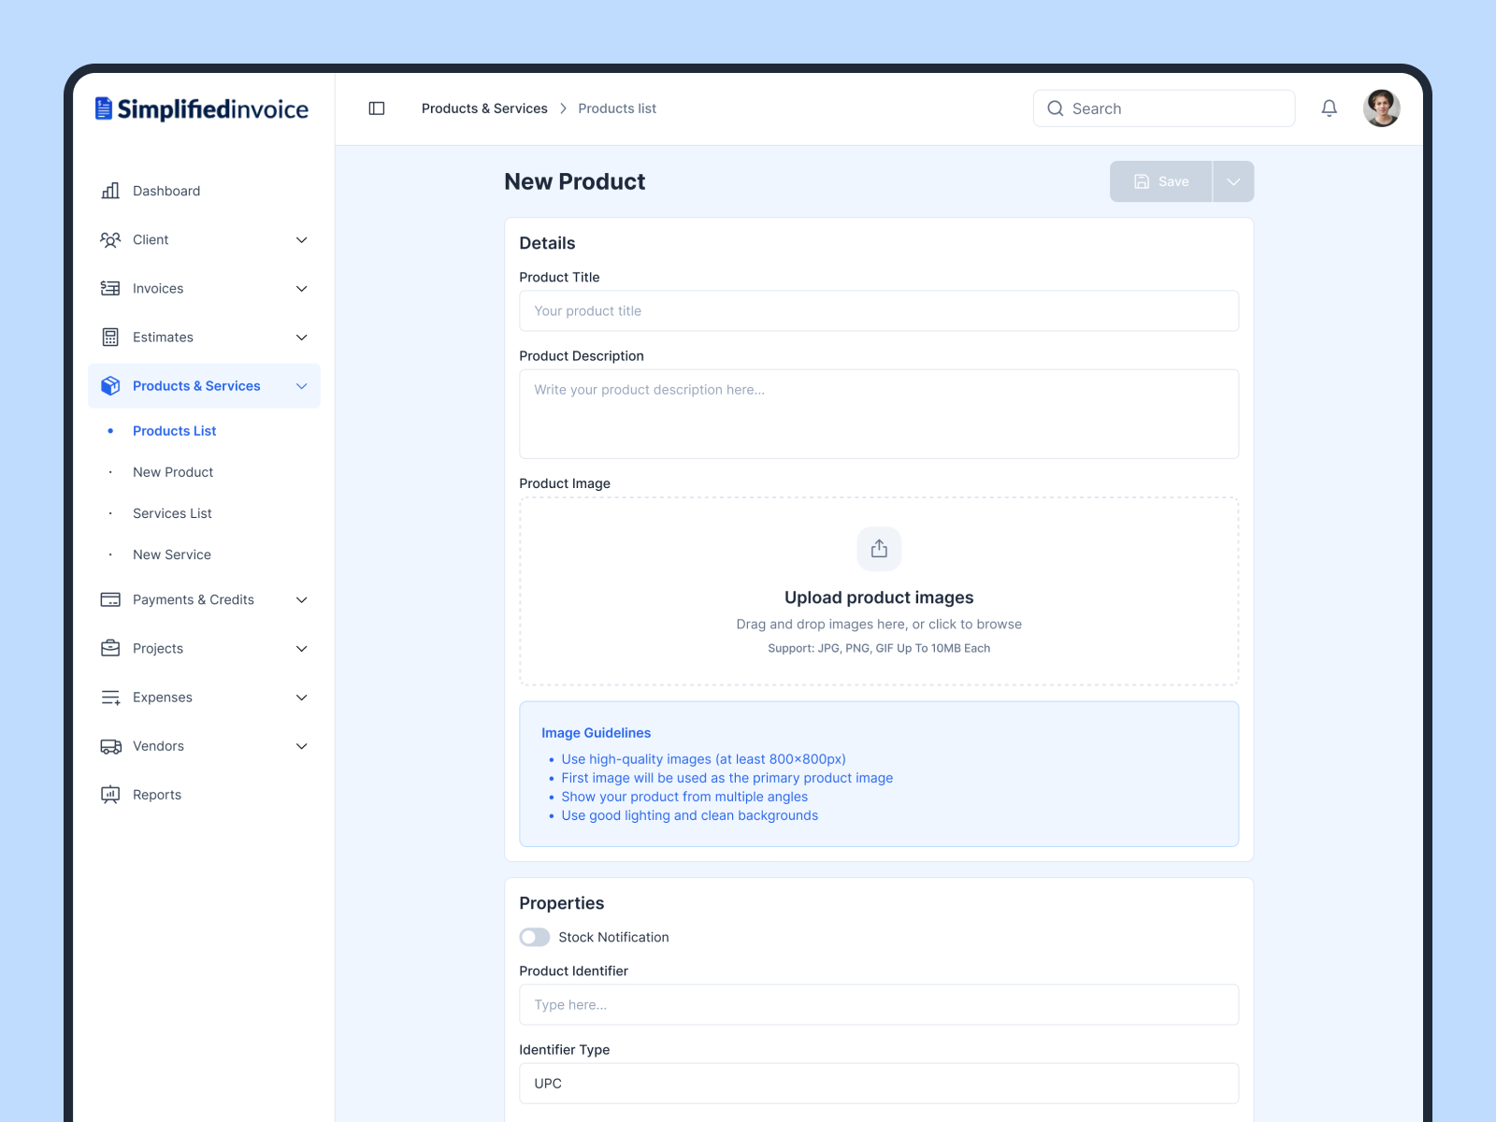1496x1122 pixels.
Task: Focus the Product Title input field
Action: pyautogui.click(x=879, y=311)
